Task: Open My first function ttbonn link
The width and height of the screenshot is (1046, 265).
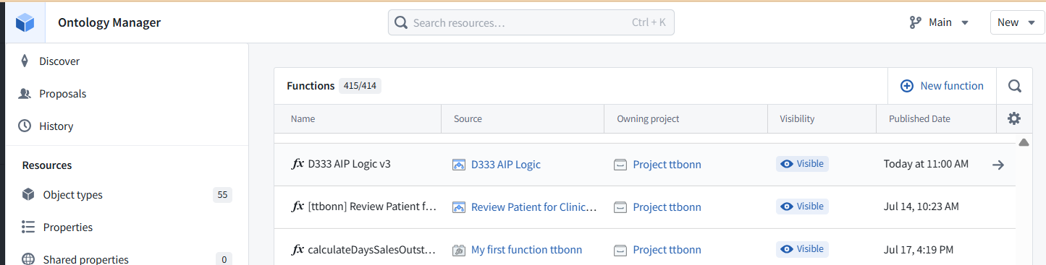Action: click(x=526, y=250)
